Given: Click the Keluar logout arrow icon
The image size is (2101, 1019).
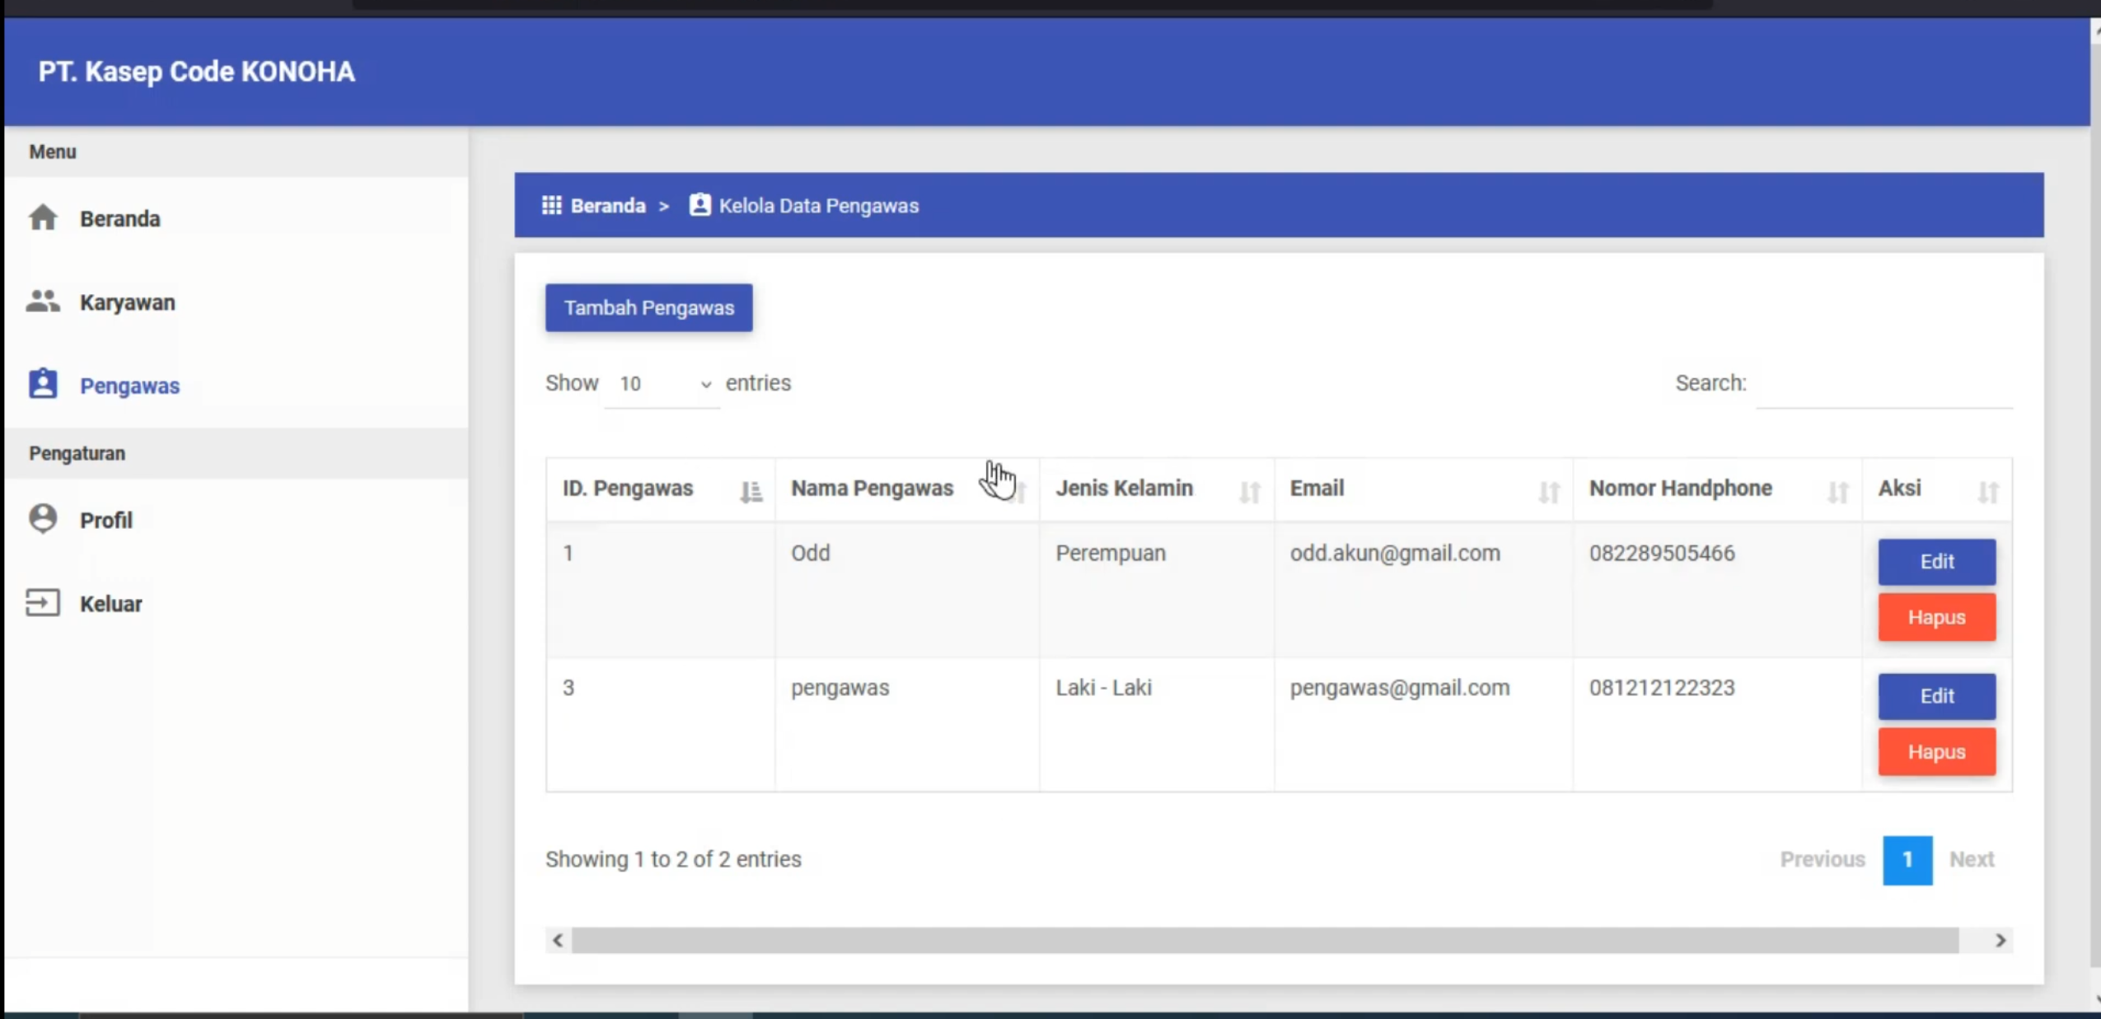Looking at the screenshot, I should coord(43,603).
